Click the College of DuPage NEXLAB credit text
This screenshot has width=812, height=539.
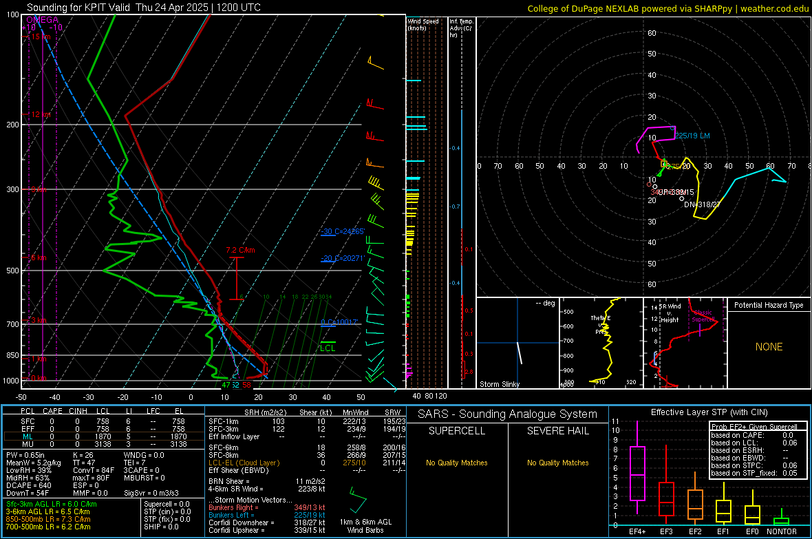(667, 8)
